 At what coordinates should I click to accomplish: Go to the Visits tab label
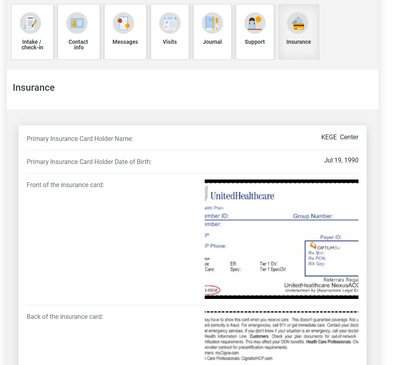[x=170, y=42]
